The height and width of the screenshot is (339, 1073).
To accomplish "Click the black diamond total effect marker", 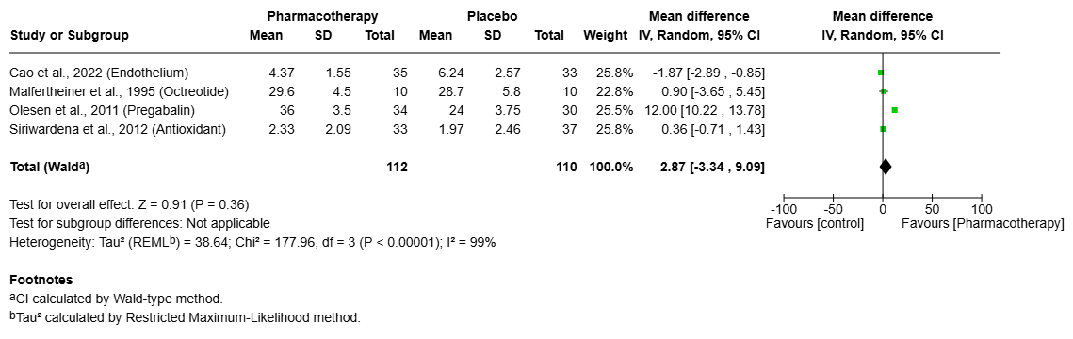I will [886, 167].
